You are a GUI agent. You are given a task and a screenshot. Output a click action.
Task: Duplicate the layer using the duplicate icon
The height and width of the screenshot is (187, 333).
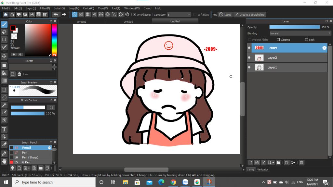tap(286, 163)
